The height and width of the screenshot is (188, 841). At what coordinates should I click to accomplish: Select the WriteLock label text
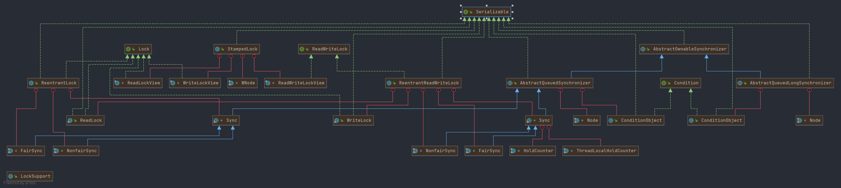359,120
